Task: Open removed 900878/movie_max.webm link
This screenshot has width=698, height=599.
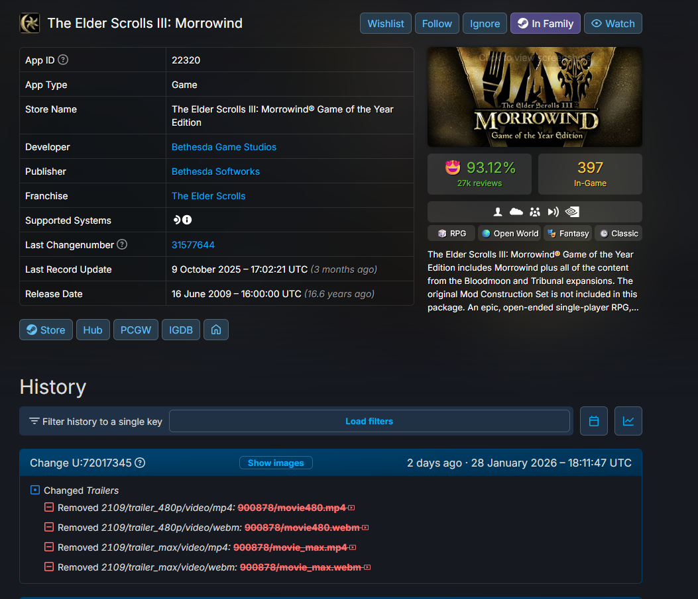Action: pyautogui.click(x=300, y=567)
